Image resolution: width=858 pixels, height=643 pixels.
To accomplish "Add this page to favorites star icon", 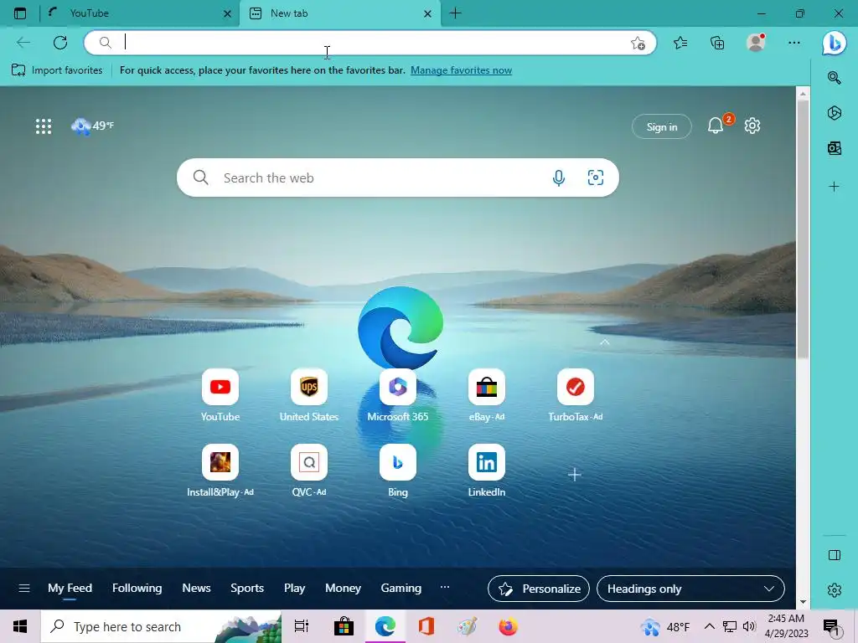I will [638, 44].
